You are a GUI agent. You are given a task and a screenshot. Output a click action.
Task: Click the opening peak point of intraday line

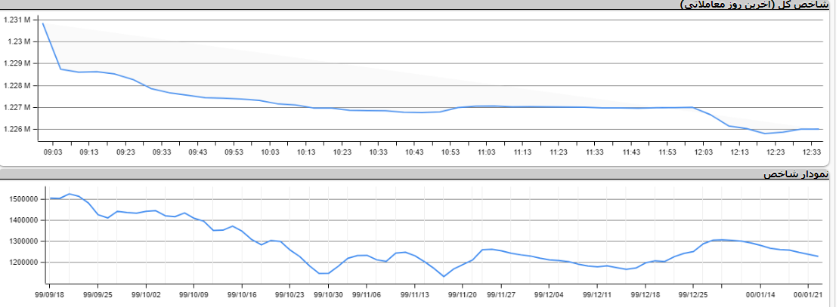[43, 23]
